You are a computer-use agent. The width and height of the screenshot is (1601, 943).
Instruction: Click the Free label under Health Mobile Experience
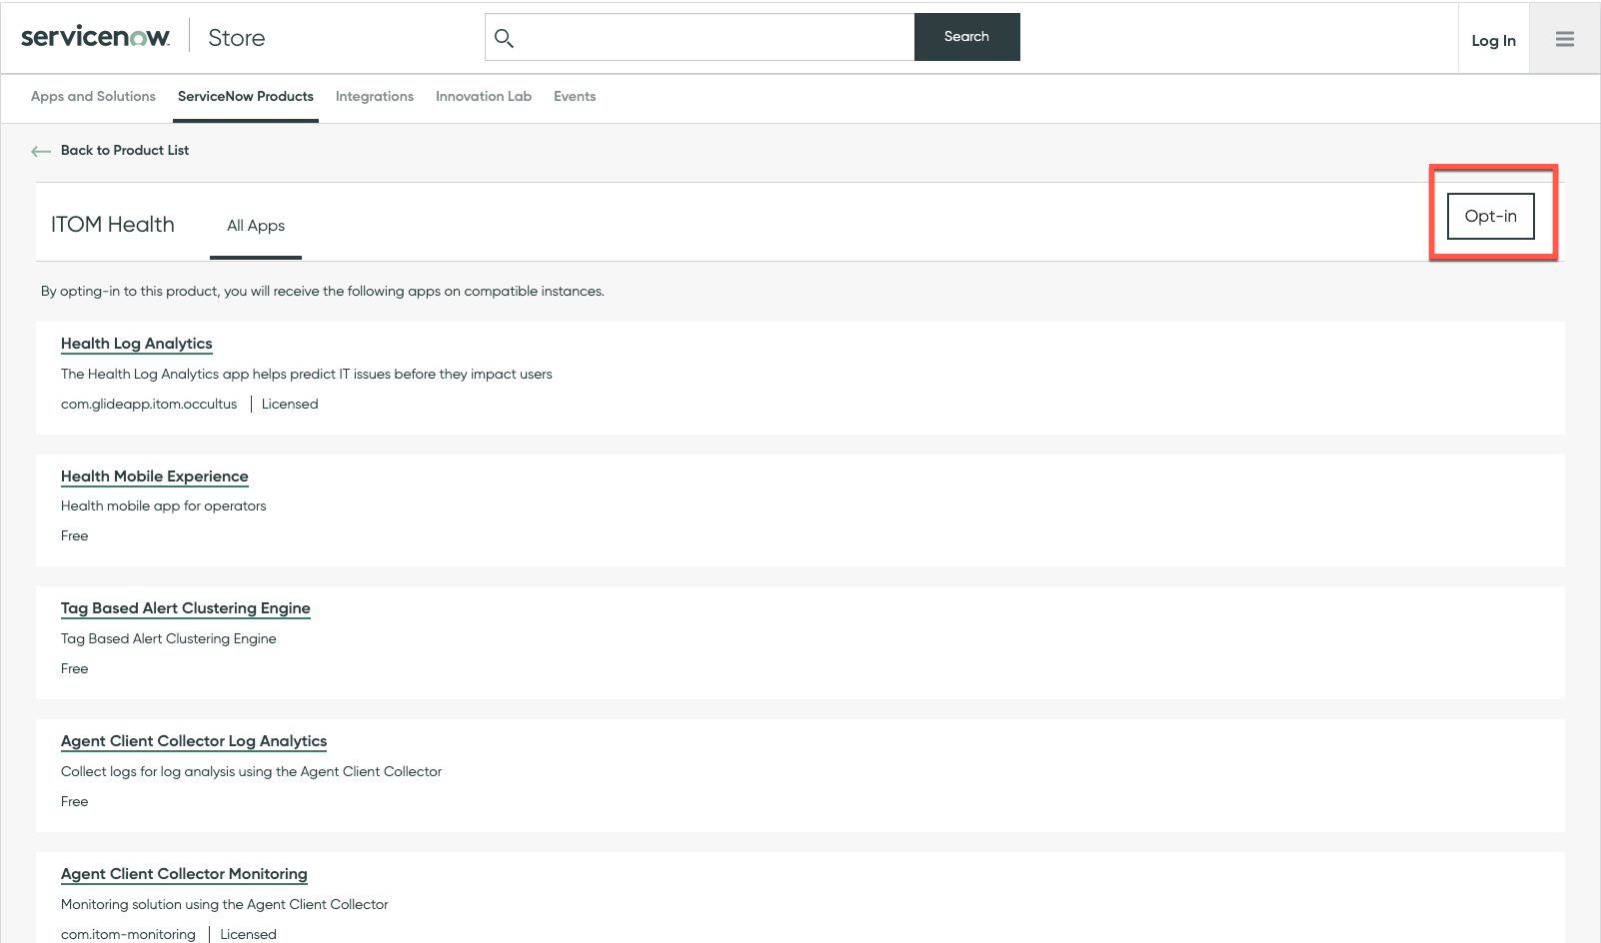click(75, 536)
